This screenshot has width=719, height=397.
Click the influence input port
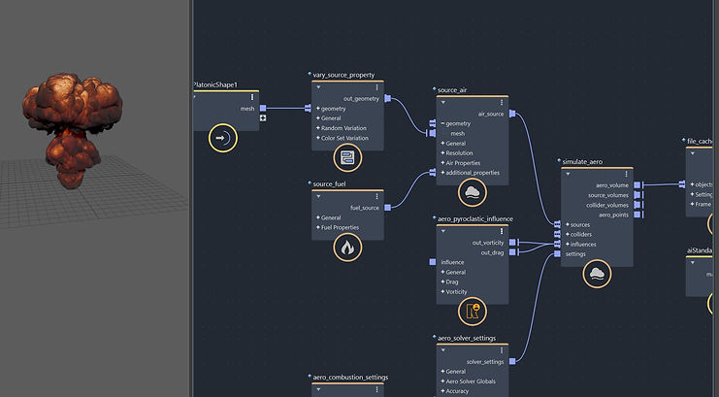(433, 262)
